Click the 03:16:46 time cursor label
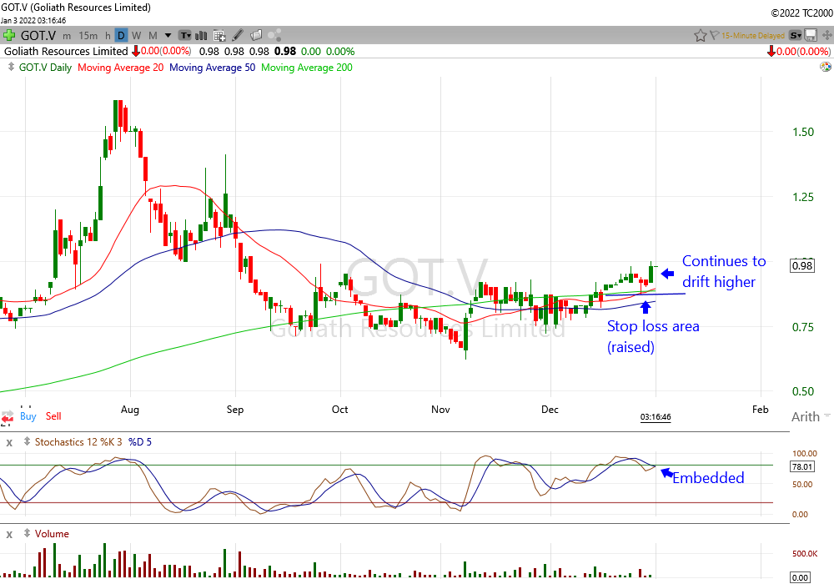This screenshot has width=834, height=584. [656, 417]
